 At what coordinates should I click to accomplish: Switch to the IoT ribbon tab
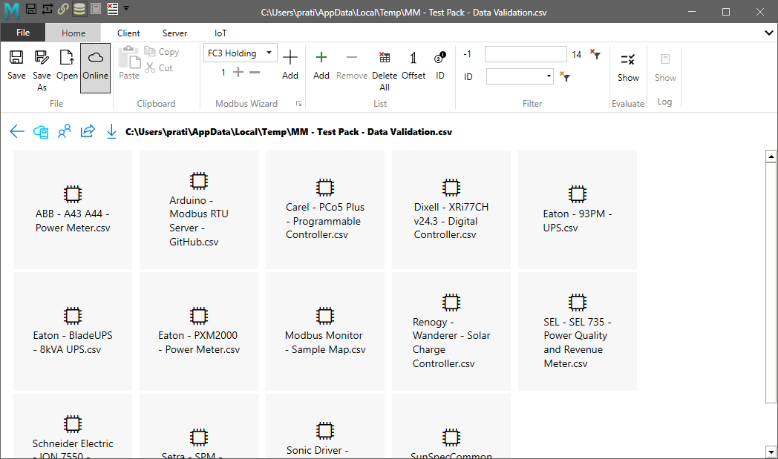(x=220, y=33)
